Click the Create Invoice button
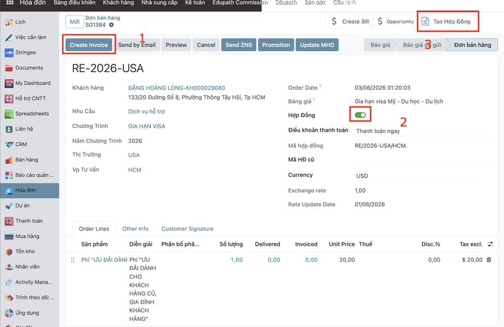 click(89, 45)
